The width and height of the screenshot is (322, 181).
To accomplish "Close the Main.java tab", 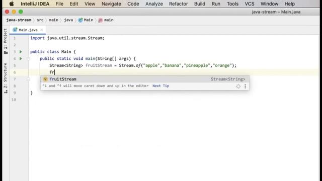I will pyautogui.click(x=42, y=30).
